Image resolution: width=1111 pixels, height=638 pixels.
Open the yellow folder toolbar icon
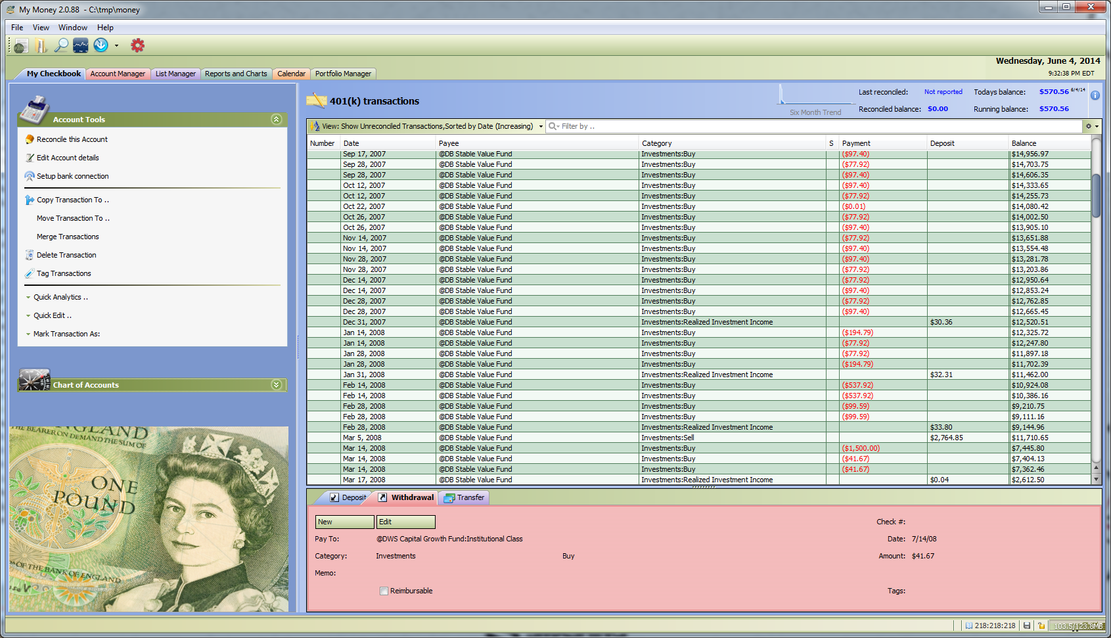[x=41, y=45]
